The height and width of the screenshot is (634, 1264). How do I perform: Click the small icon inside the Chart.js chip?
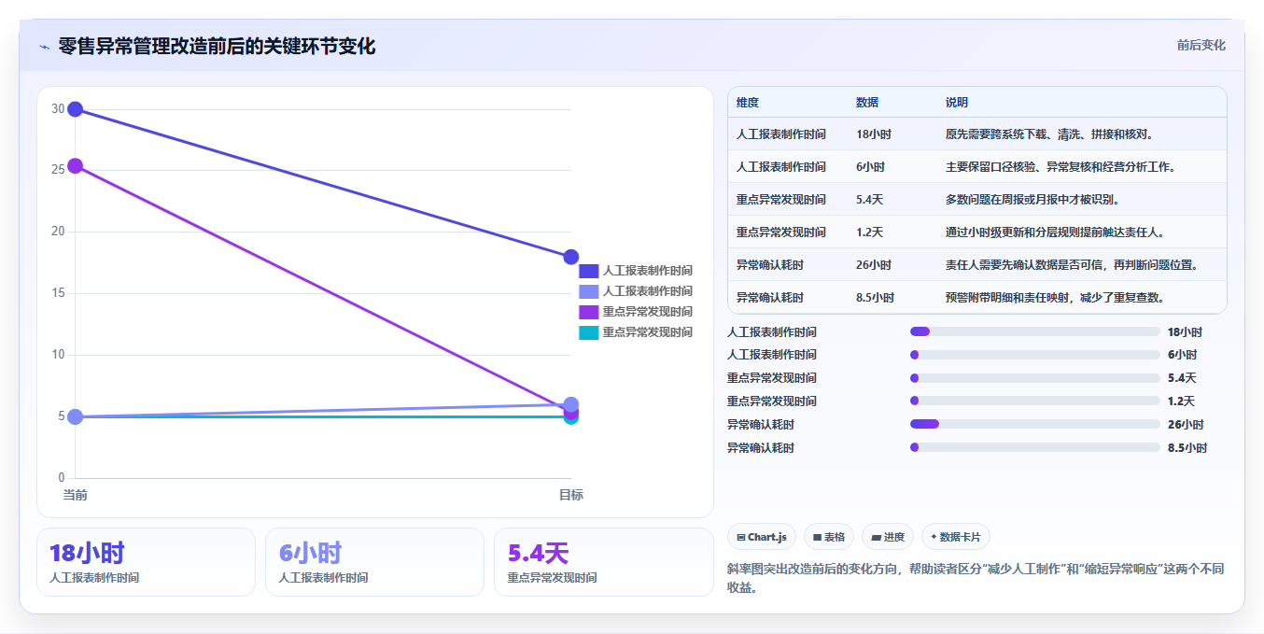click(x=741, y=537)
